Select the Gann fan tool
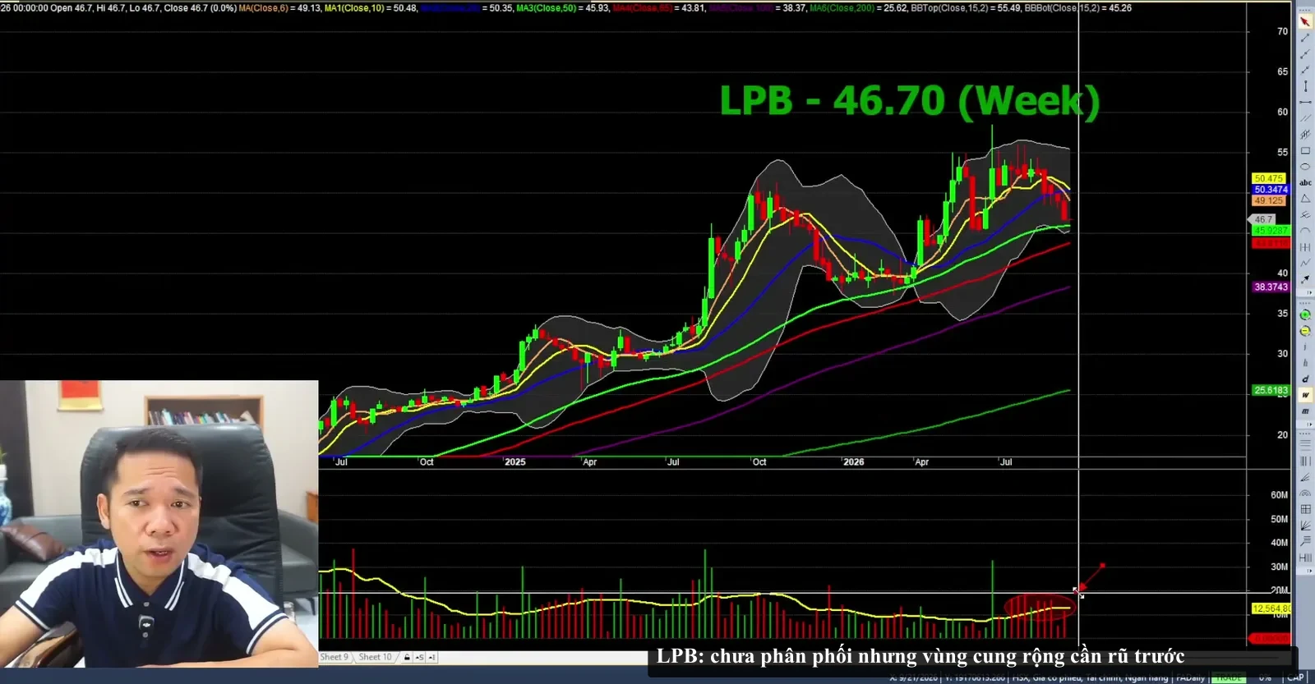The height and width of the screenshot is (684, 1315). coord(1305,526)
